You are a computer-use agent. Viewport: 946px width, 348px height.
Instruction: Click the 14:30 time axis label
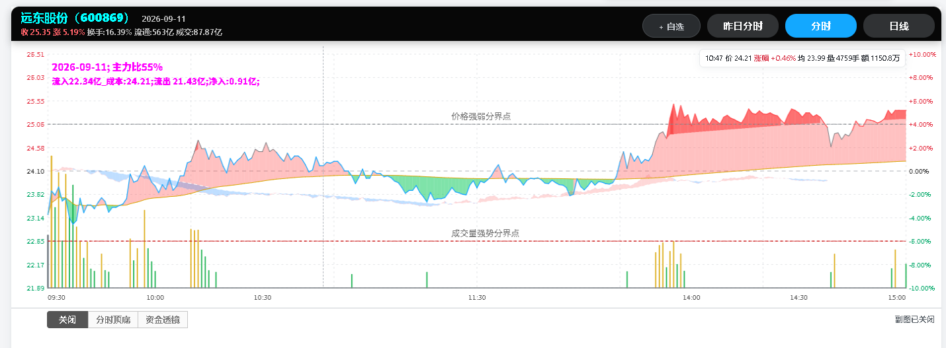[x=798, y=298]
